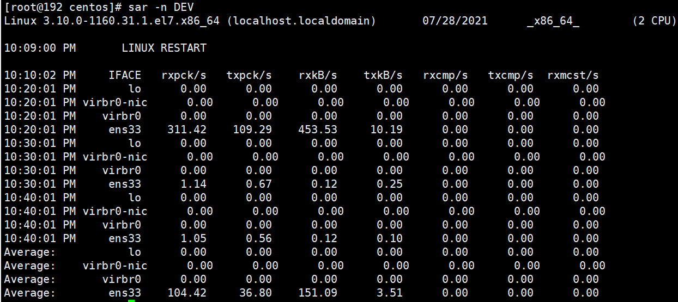Click the IFACE column header

coord(125,75)
